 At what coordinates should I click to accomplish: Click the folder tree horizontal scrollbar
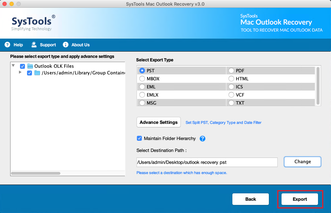(36, 173)
